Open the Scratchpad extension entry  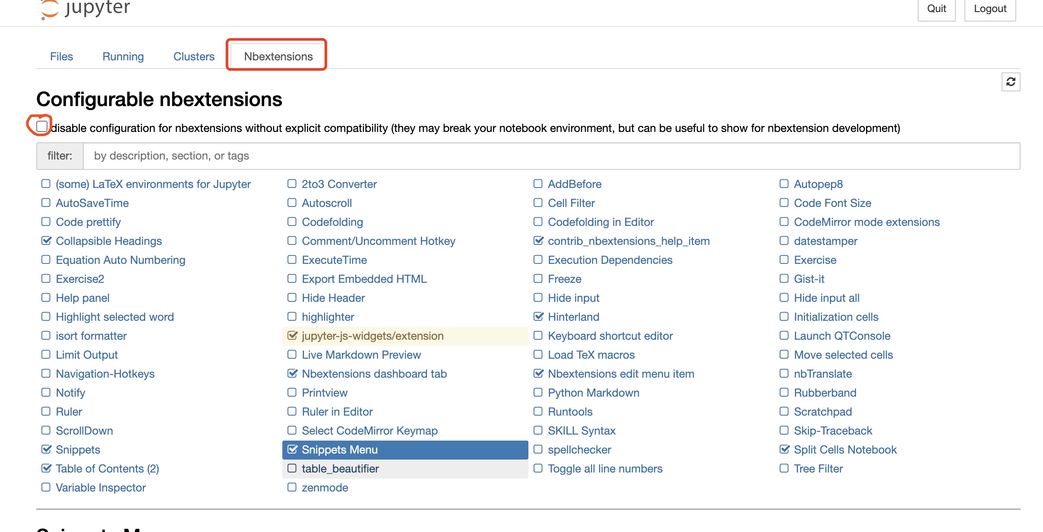tap(822, 412)
